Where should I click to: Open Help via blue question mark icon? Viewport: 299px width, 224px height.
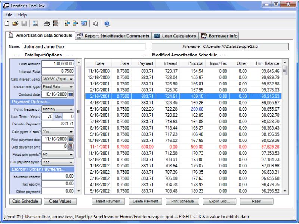click(x=107, y=24)
